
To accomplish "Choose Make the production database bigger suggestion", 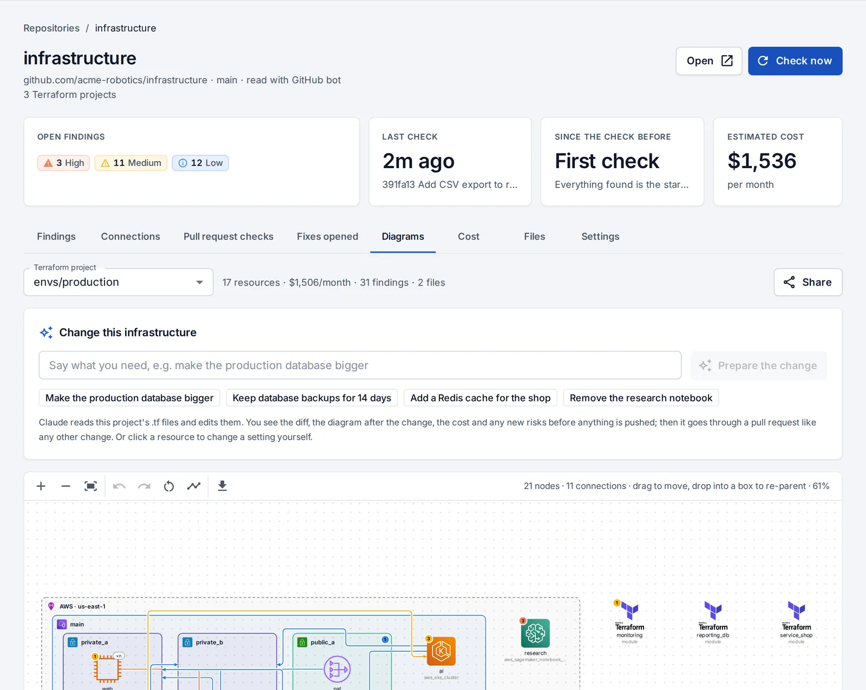I will click(x=129, y=398).
